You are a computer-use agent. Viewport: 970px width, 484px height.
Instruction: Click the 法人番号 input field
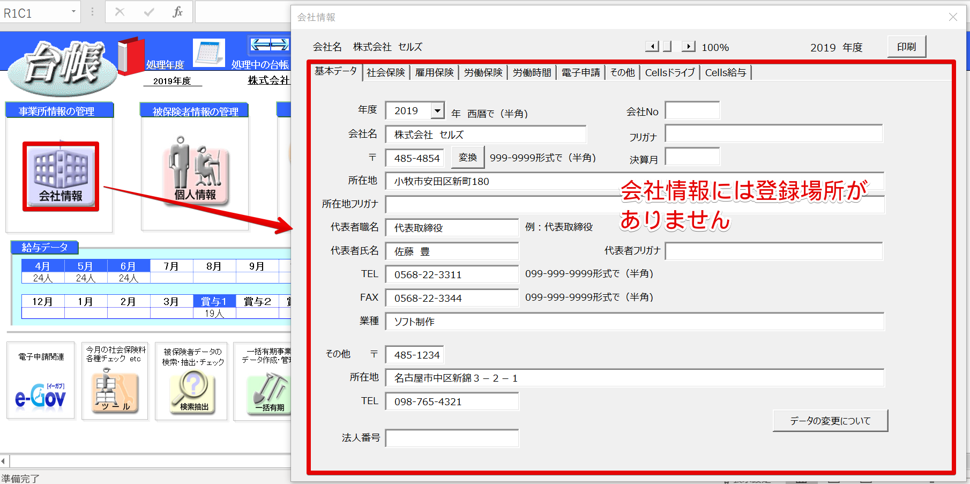click(452, 438)
